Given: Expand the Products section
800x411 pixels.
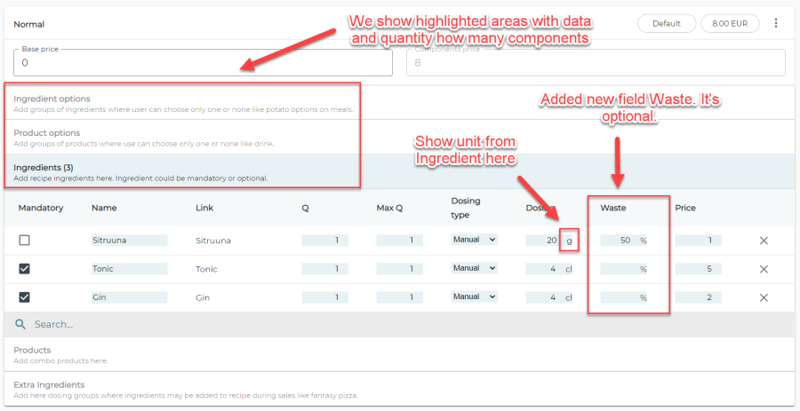Looking at the screenshot, I should pyautogui.click(x=32, y=350).
